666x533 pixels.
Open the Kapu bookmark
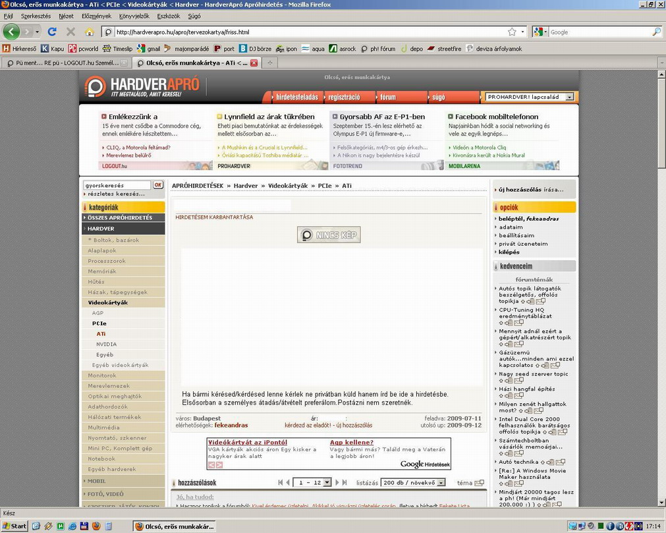53,49
